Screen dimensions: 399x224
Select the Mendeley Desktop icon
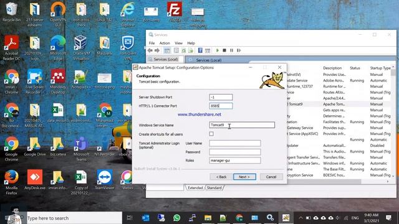(x=58, y=82)
